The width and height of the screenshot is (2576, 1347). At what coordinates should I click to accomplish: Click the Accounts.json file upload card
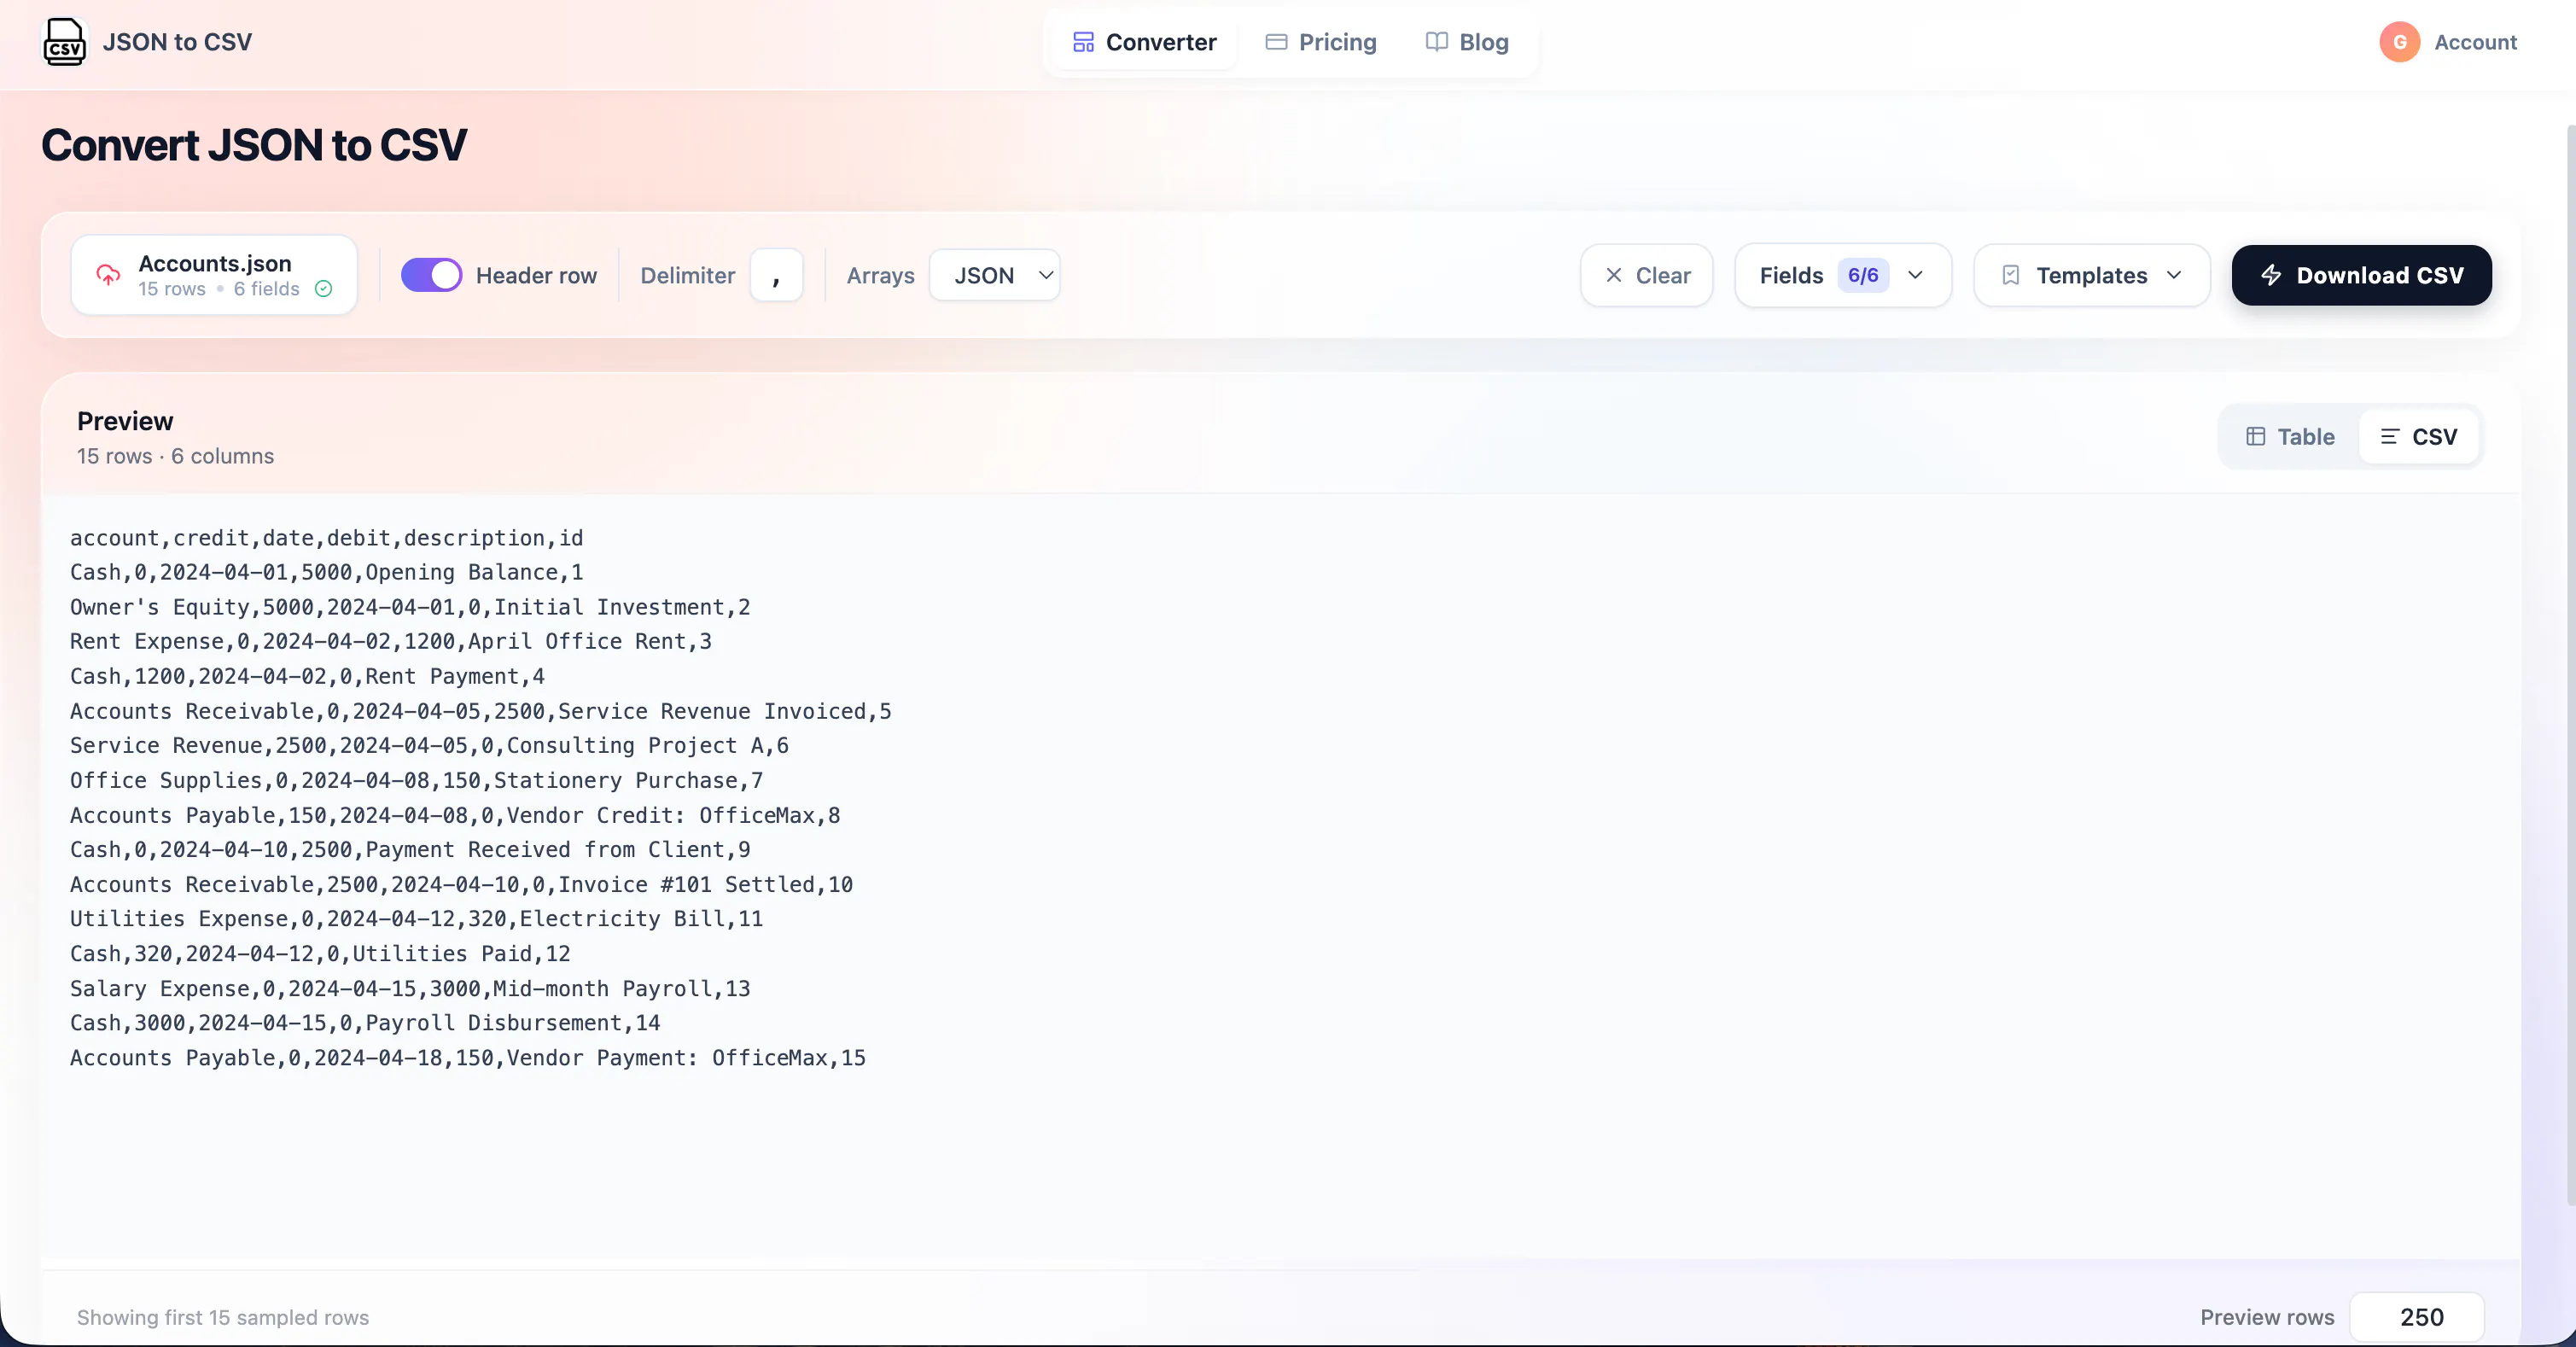point(214,275)
